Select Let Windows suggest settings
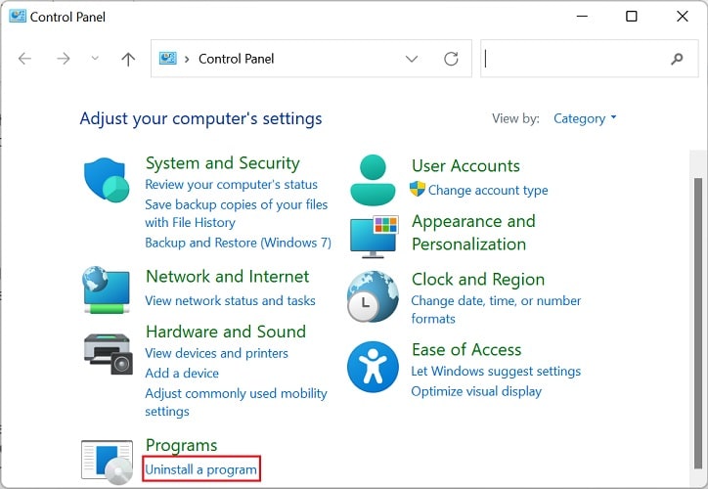Viewport: 708px width, 489px height. (496, 372)
